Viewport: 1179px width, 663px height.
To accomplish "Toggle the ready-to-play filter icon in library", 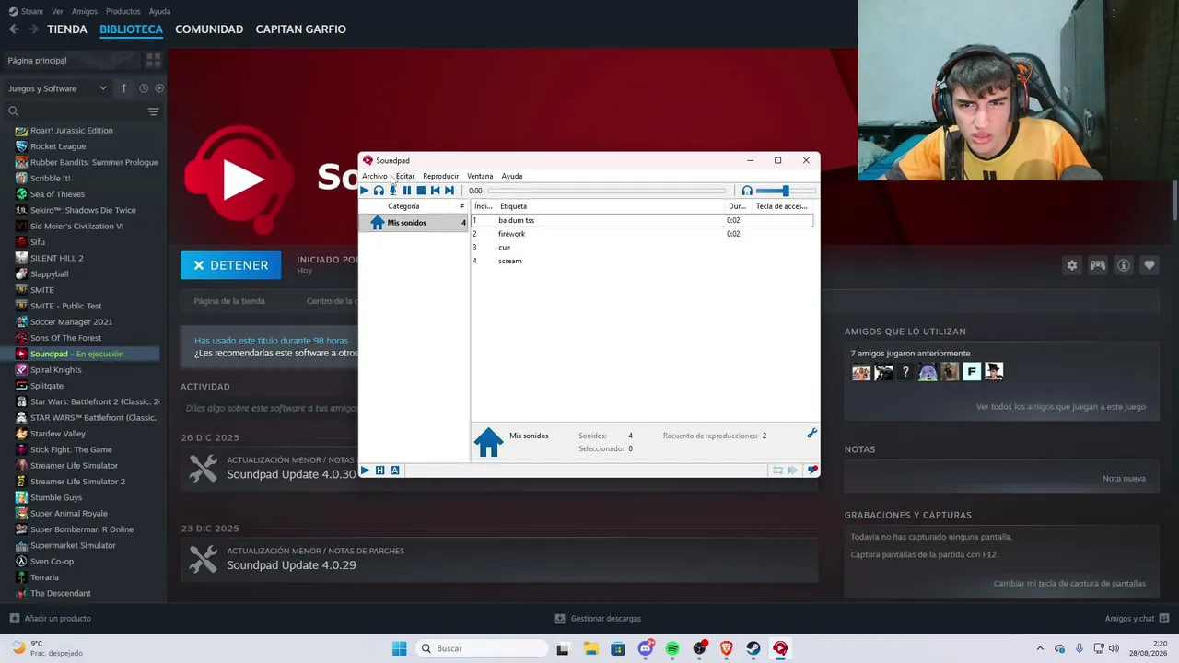I will (159, 88).
